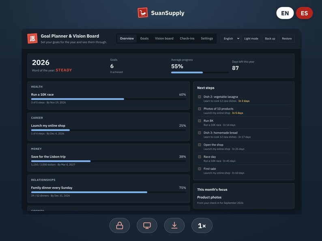Open the English language dropdown
This screenshot has width=322, height=241.
[230, 38]
